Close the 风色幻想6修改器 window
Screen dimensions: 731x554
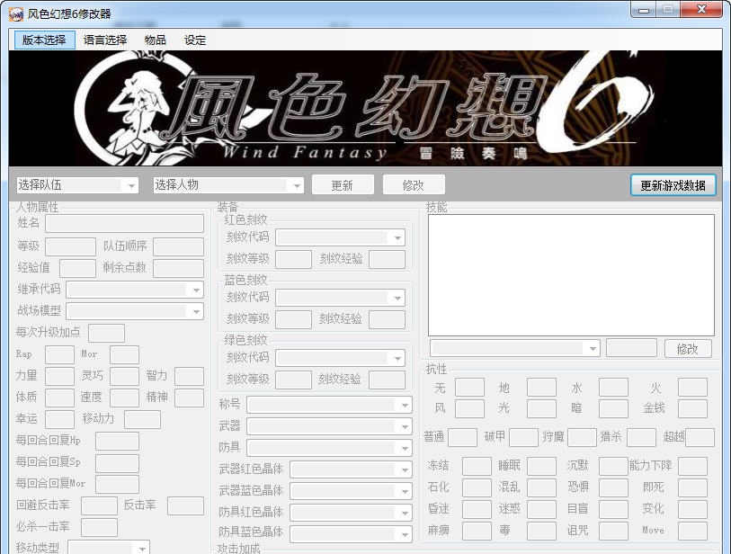(x=701, y=10)
